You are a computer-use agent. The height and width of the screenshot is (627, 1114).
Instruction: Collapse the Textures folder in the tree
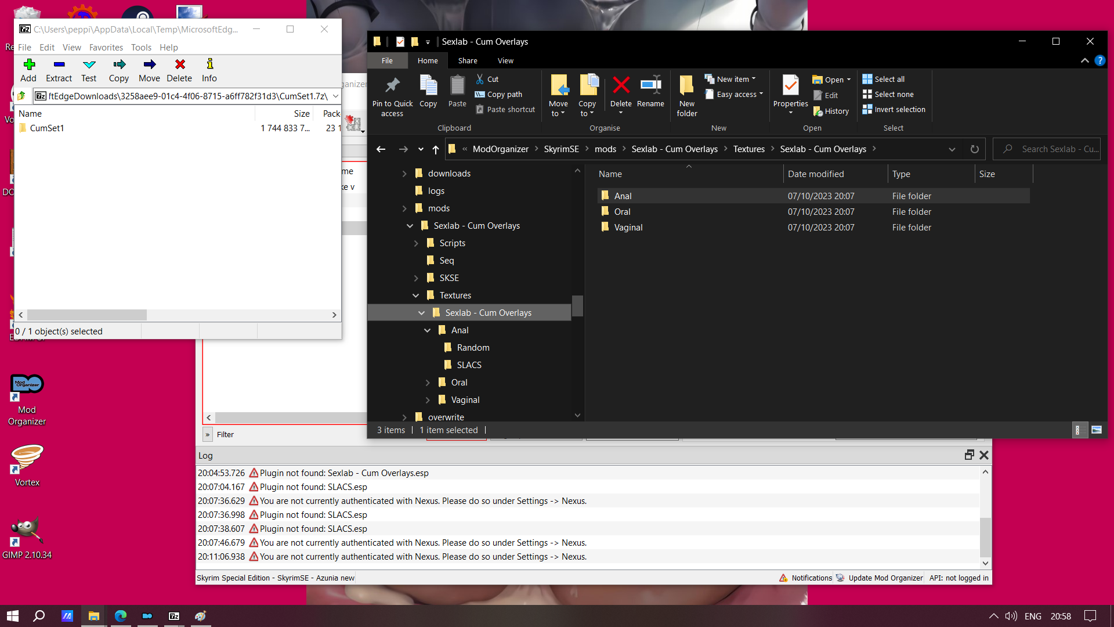tap(416, 296)
